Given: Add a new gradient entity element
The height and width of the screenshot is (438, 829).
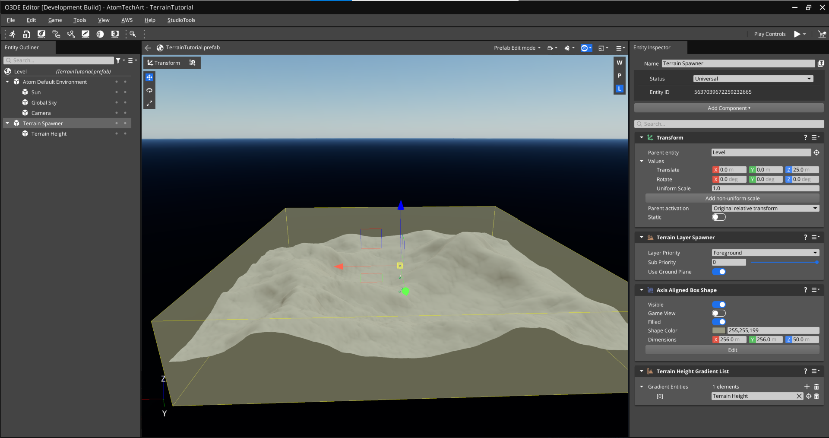Looking at the screenshot, I should pyautogui.click(x=807, y=387).
